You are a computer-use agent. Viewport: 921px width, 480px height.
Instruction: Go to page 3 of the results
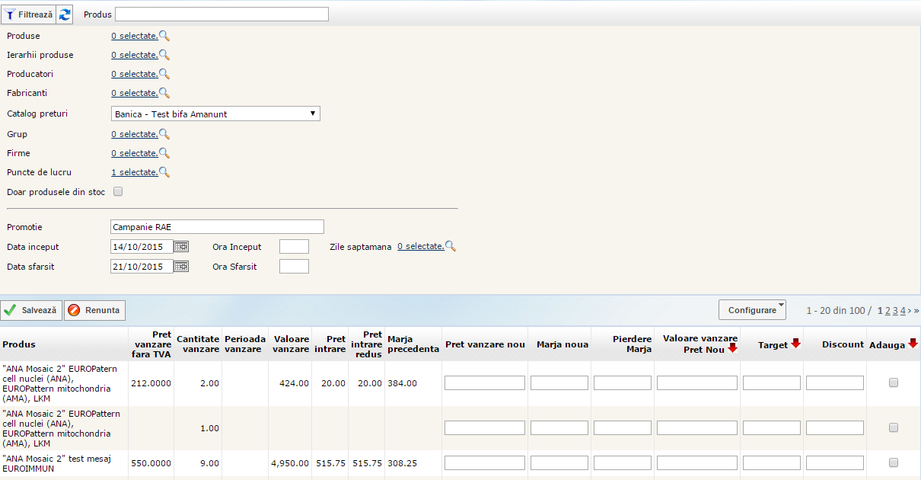[895, 310]
